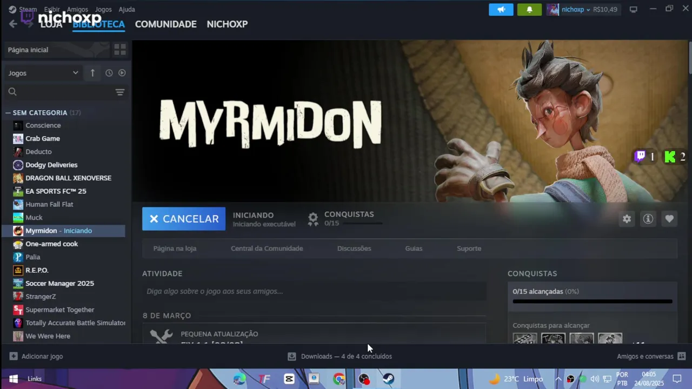Go to Página inicial of library

57,50
